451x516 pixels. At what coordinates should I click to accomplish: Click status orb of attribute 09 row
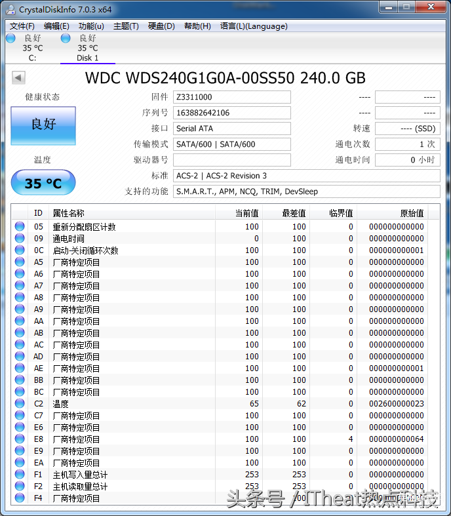(20, 238)
